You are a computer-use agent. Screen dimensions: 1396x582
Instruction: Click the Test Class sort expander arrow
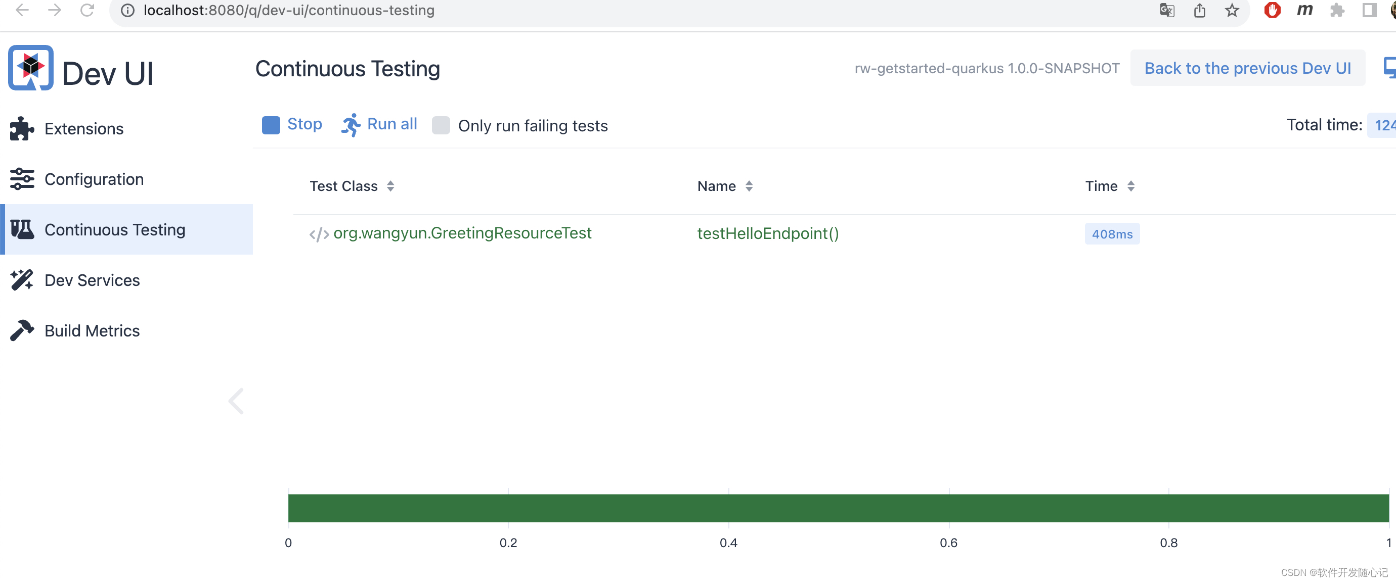click(x=392, y=186)
